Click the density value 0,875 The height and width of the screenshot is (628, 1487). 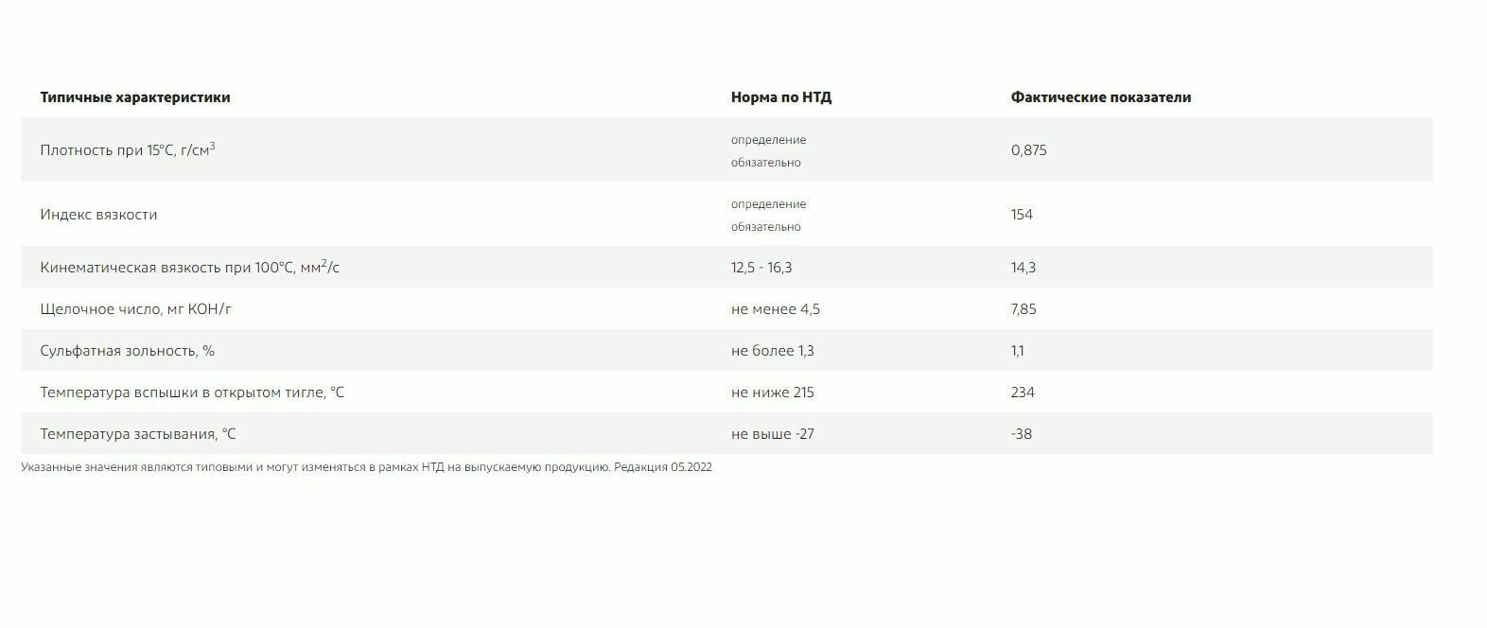click(1028, 150)
